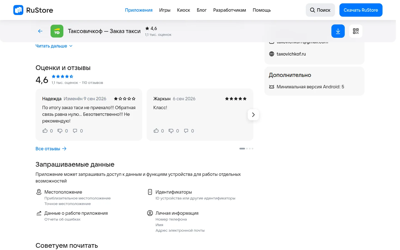Click the Дополнительно panel heading
The width and height of the screenshot is (400, 250).
[x=290, y=75]
